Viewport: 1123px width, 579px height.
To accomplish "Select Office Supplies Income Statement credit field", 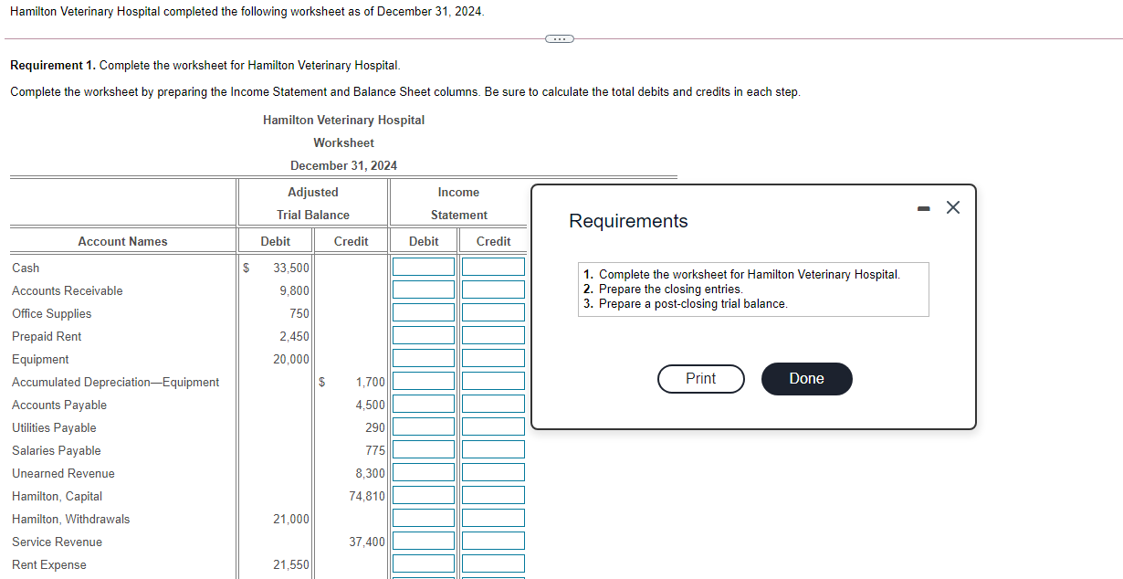I will (493, 312).
